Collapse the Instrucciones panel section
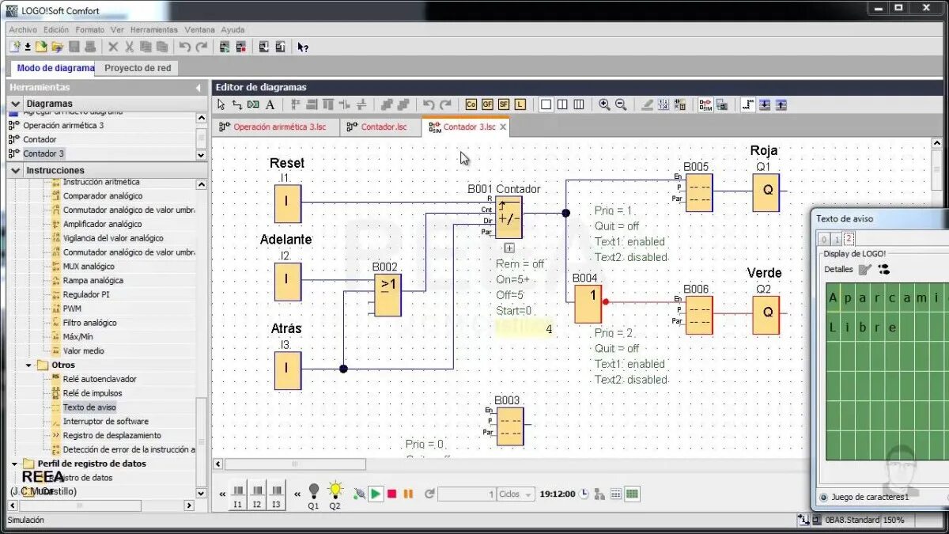 (x=15, y=170)
